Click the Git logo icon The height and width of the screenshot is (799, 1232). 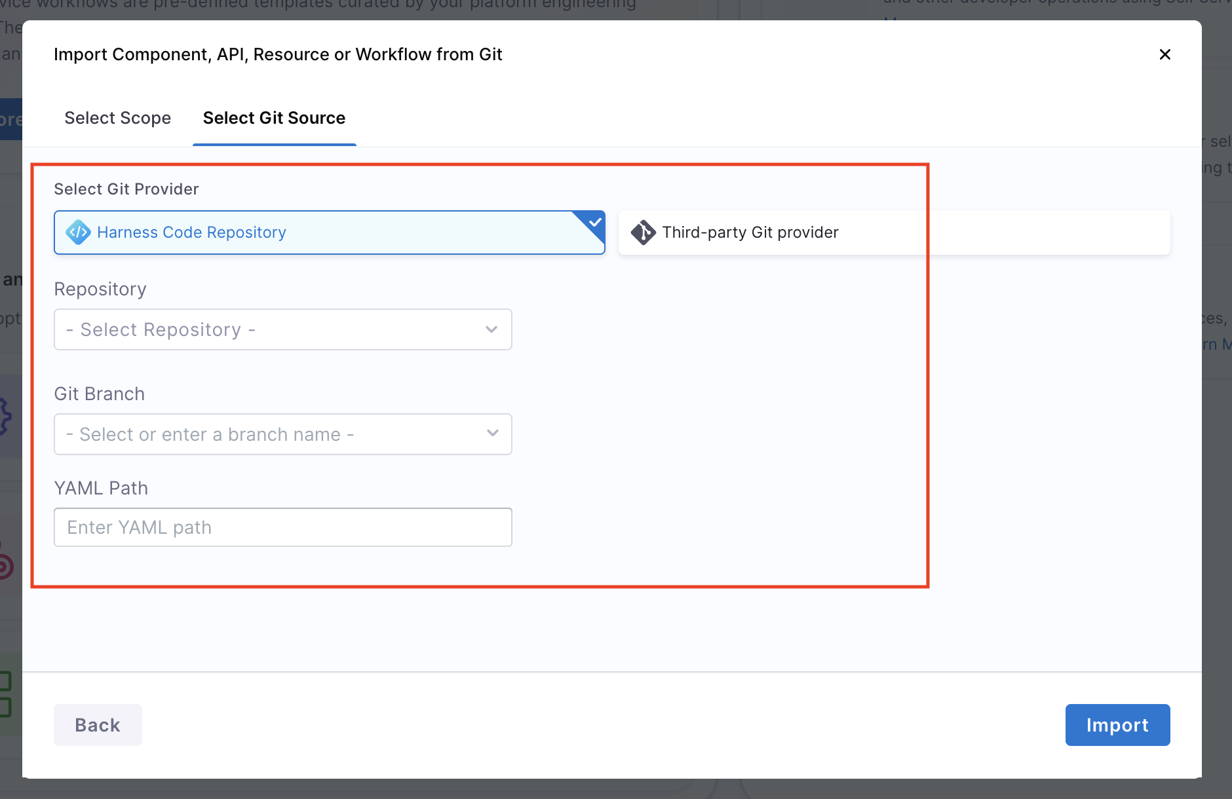pyautogui.click(x=643, y=232)
